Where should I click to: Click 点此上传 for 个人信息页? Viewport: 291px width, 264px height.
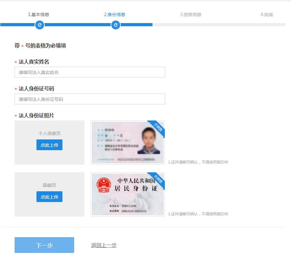(x=49, y=145)
